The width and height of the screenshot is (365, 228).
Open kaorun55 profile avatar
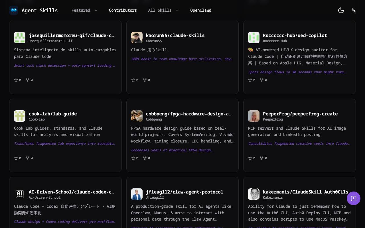pos(137,38)
